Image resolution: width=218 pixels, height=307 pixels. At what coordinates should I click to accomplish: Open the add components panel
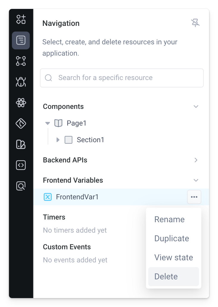(x=21, y=20)
